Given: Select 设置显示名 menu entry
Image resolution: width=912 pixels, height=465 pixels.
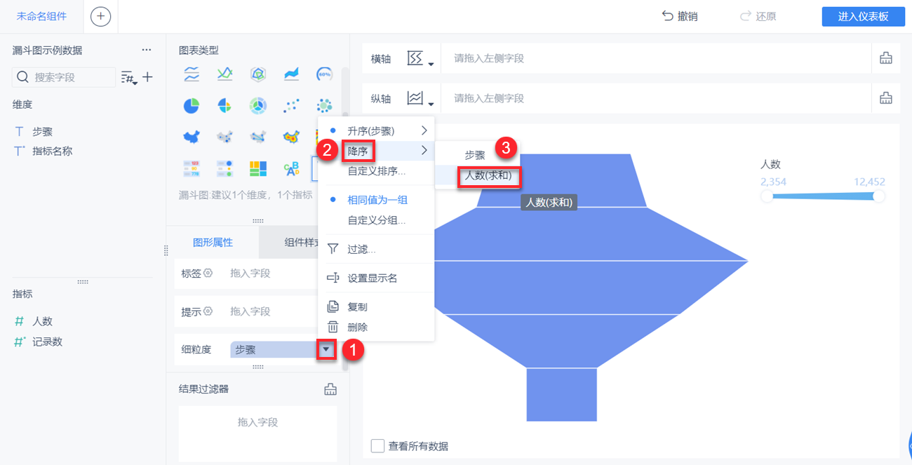Looking at the screenshot, I should (377, 278).
